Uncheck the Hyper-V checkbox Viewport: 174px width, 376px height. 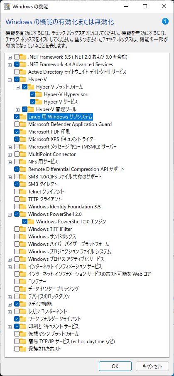pyautogui.click(x=17, y=79)
